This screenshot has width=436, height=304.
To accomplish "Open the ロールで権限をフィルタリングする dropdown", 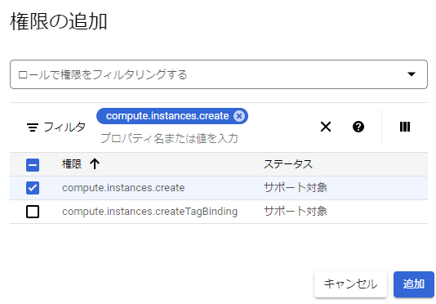I will tap(219, 74).
